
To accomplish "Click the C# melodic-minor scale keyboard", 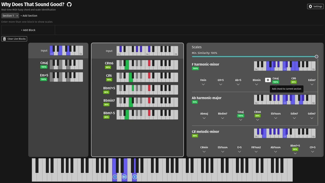I will click(285, 133).
